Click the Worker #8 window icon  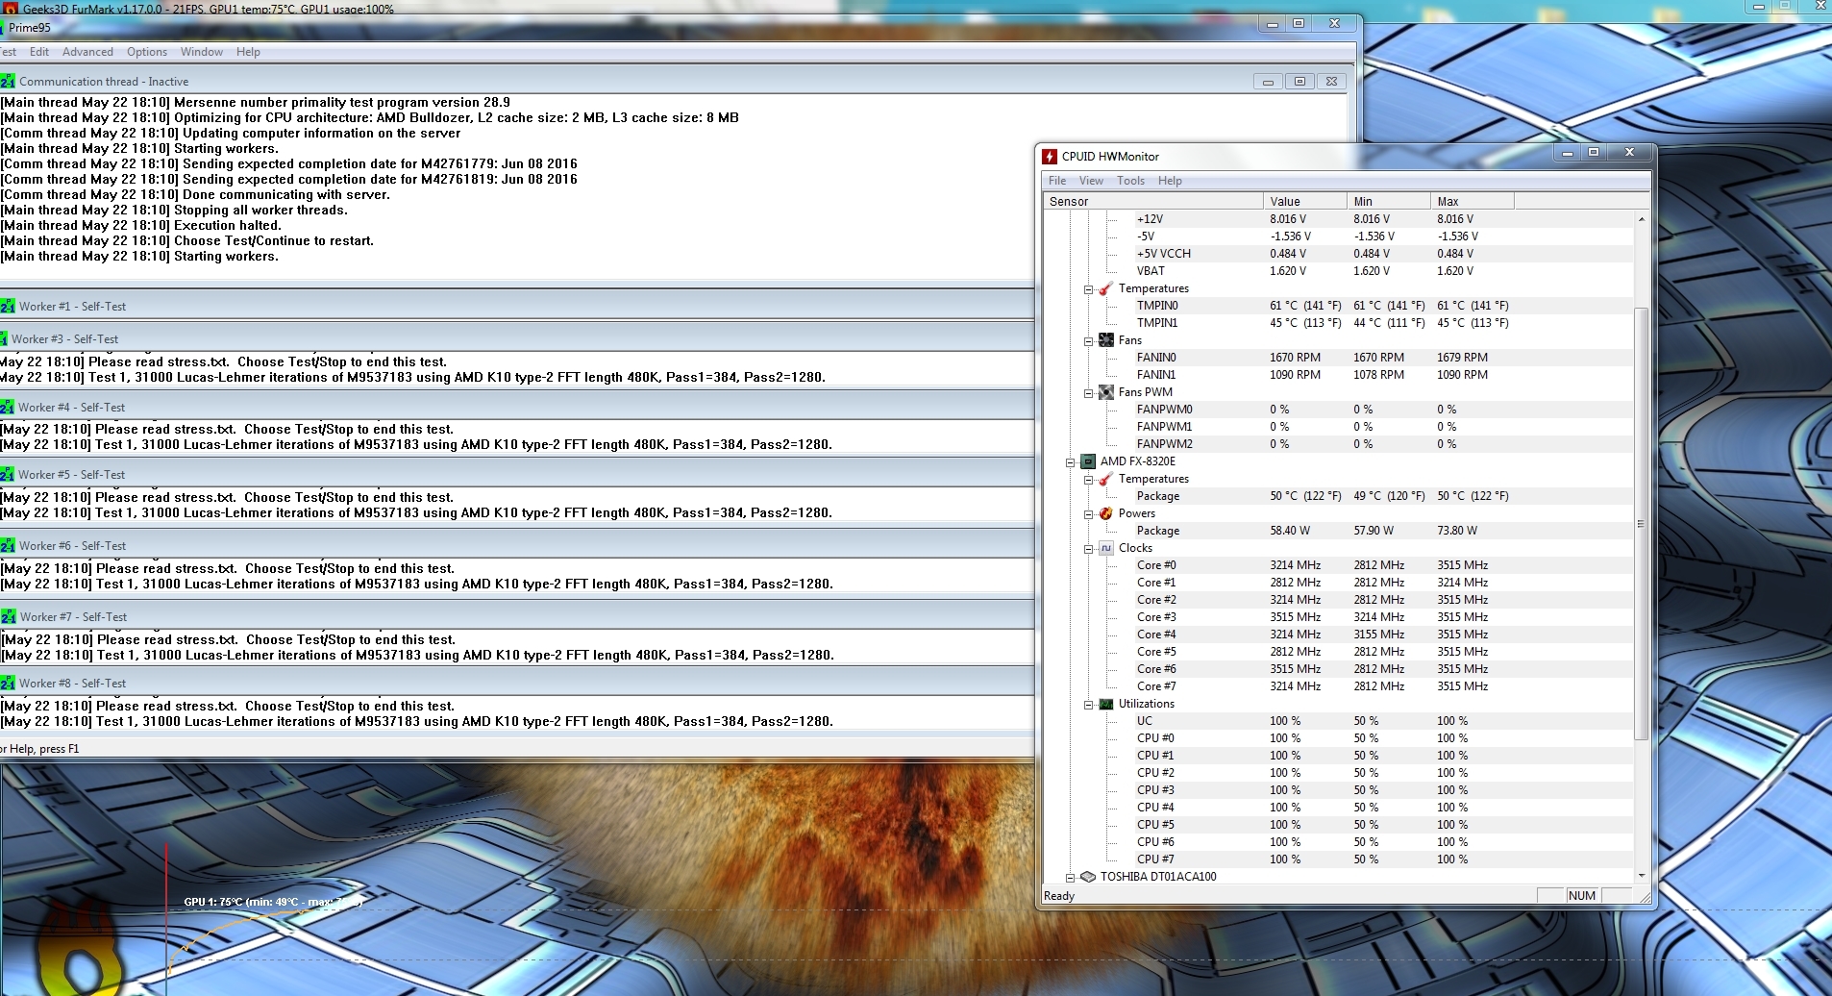pos(8,684)
